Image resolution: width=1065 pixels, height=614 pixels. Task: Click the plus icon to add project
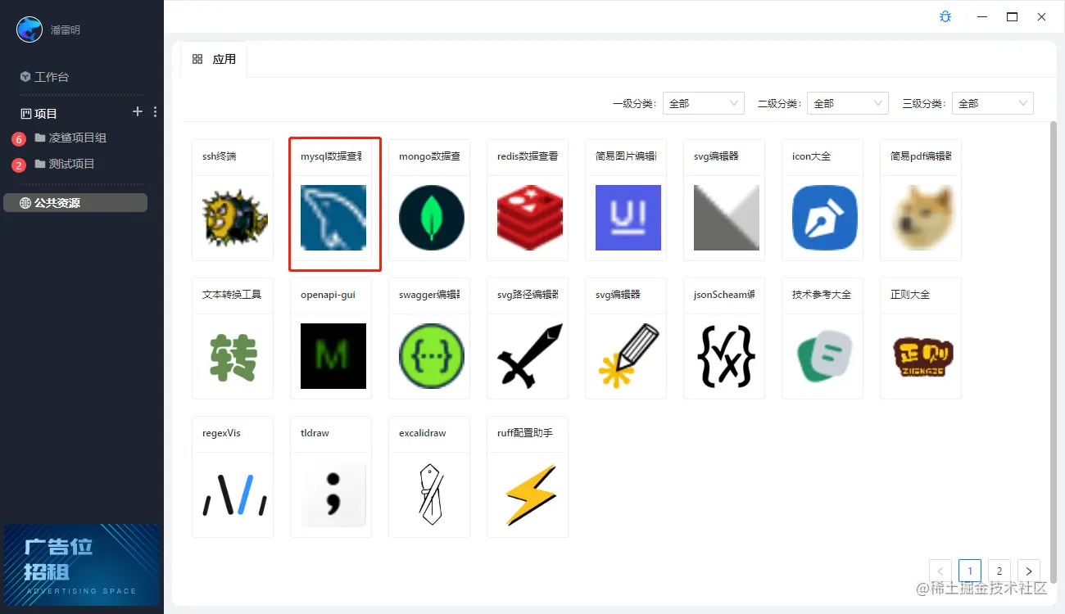138,111
